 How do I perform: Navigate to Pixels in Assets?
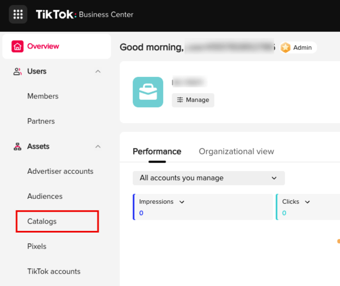pos(37,247)
